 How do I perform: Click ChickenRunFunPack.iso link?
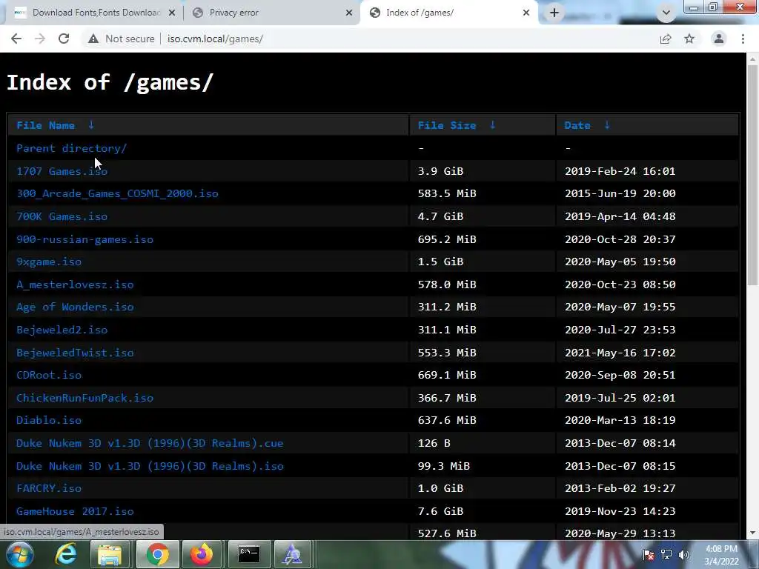84,398
